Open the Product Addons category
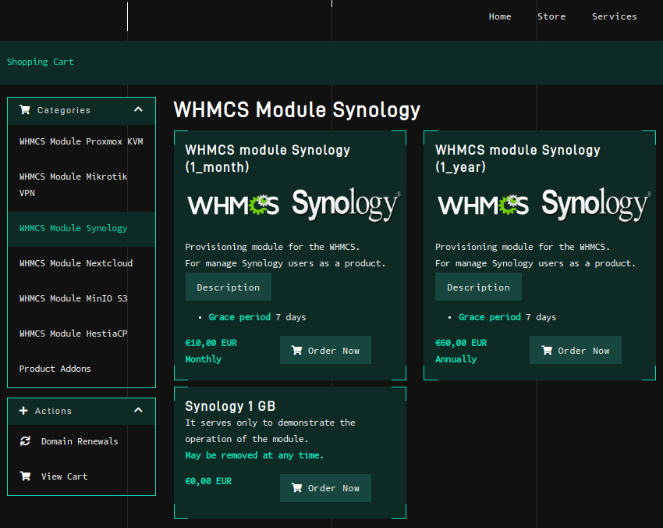663x528 pixels. tap(81, 369)
